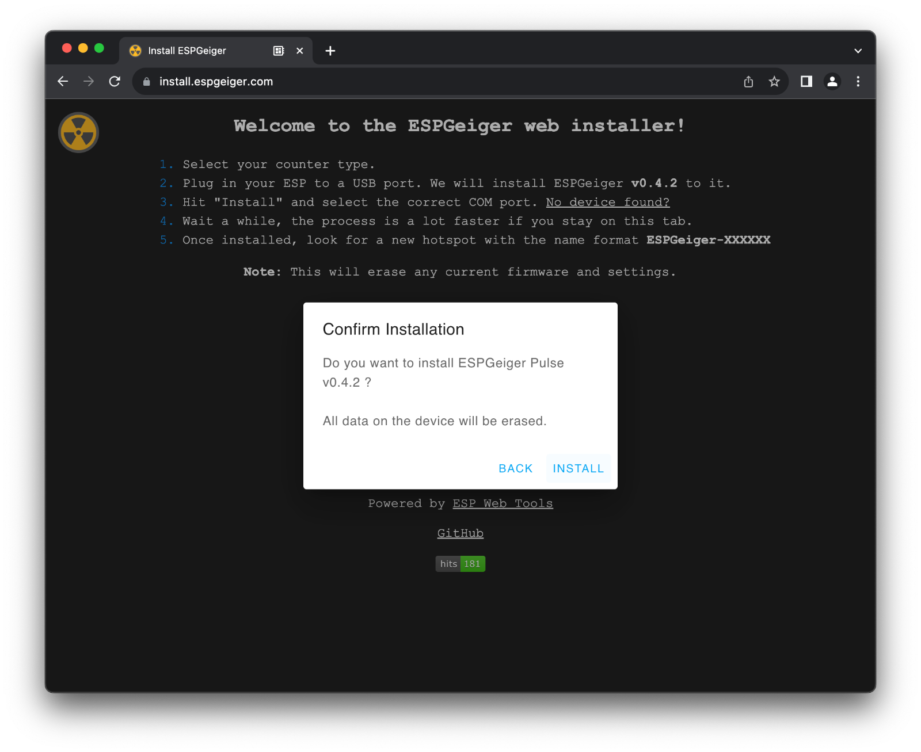Click the INSTALL button in the dialog
921x752 pixels.
(578, 468)
